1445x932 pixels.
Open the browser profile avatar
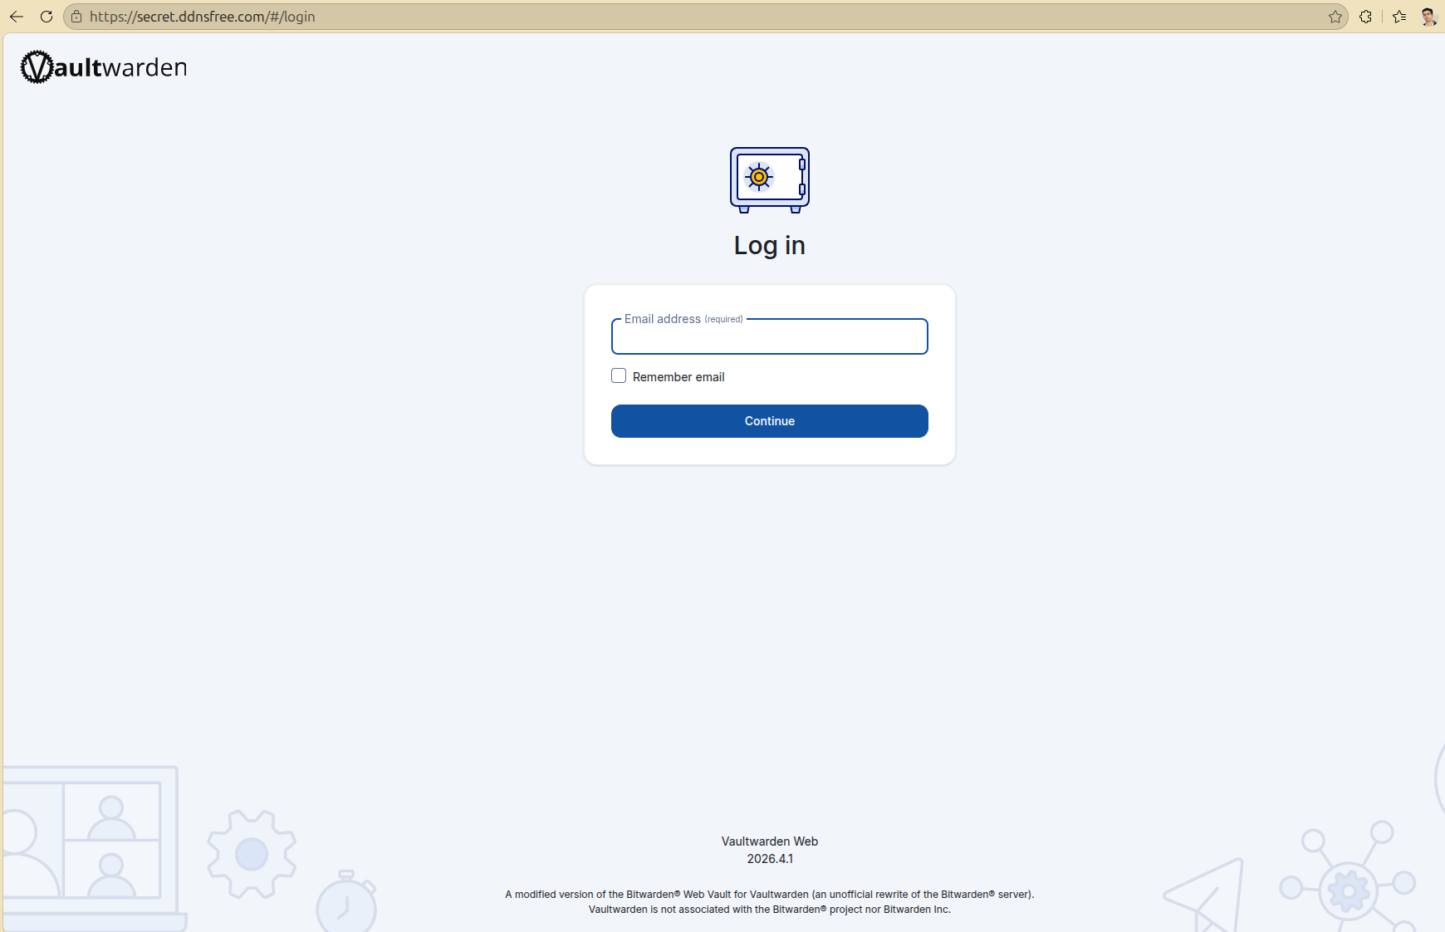click(1428, 17)
